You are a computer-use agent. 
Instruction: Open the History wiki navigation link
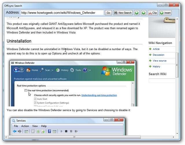156,67
